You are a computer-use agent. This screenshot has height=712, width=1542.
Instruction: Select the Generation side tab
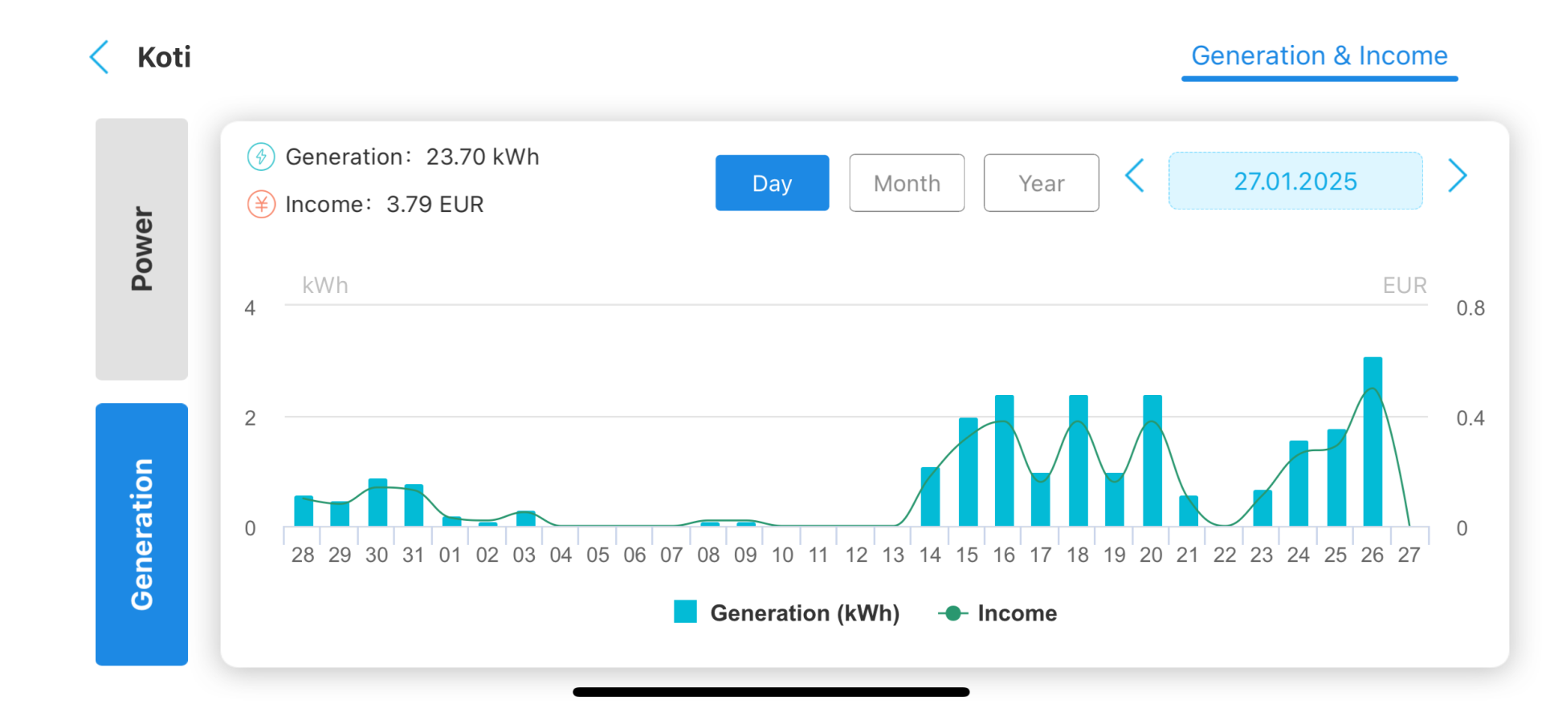141,534
